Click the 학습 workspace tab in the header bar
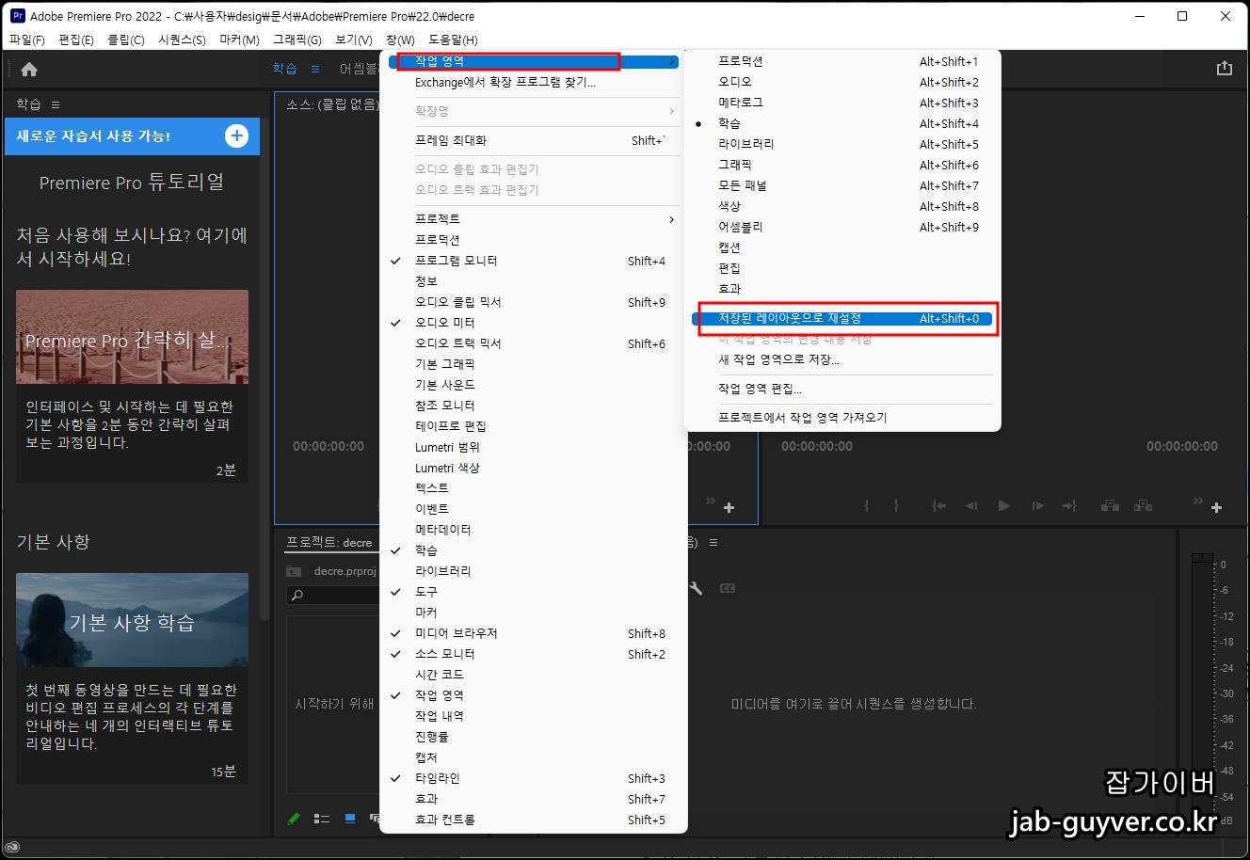The image size is (1250, 860). tap(284, 69)
